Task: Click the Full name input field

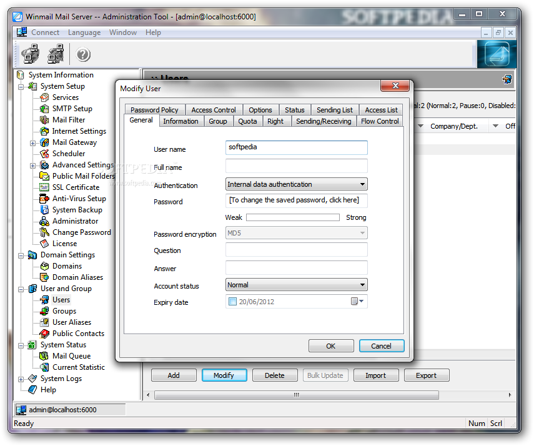Action: (296, 166)
